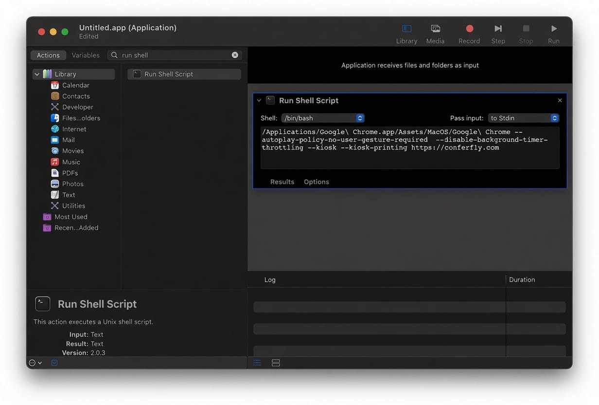The height and width of the screenshot is (405, 599).
Task: Click the Duration column header
Action: (522, 279)
